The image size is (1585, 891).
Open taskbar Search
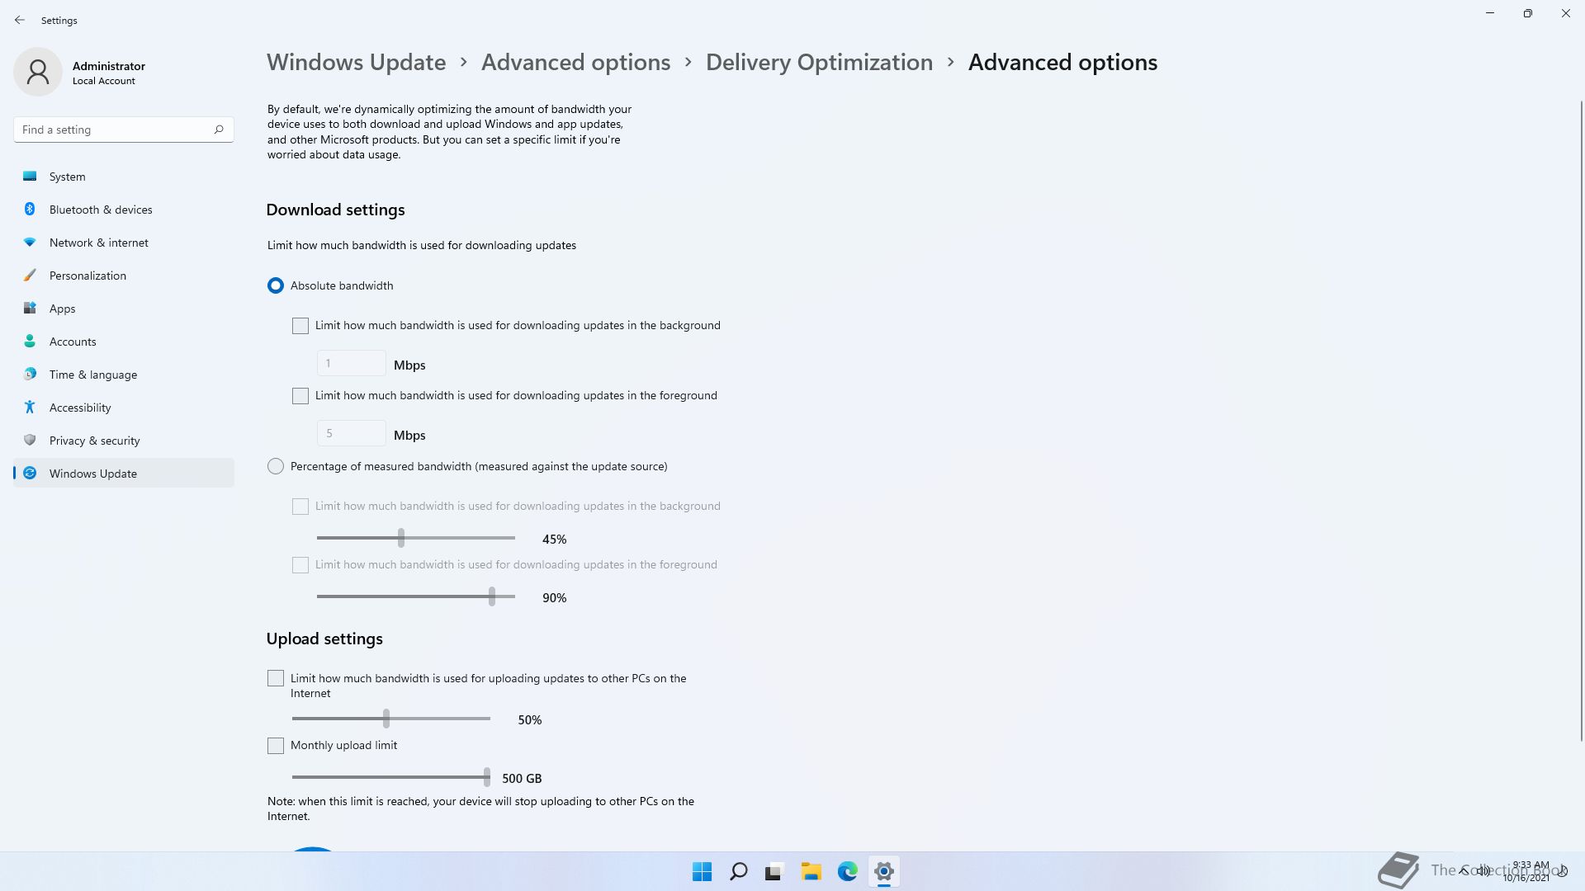(738, 871)
